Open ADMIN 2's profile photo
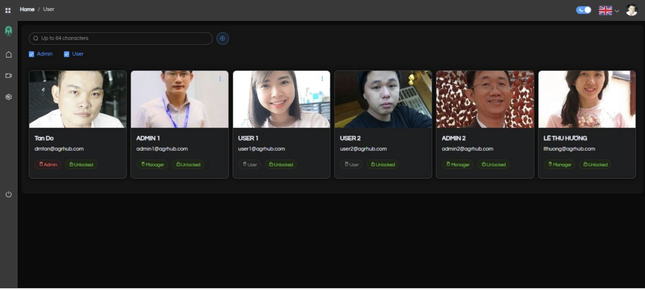 [485, 99]
